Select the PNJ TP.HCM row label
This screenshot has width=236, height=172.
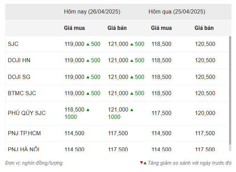coord(24,133)
